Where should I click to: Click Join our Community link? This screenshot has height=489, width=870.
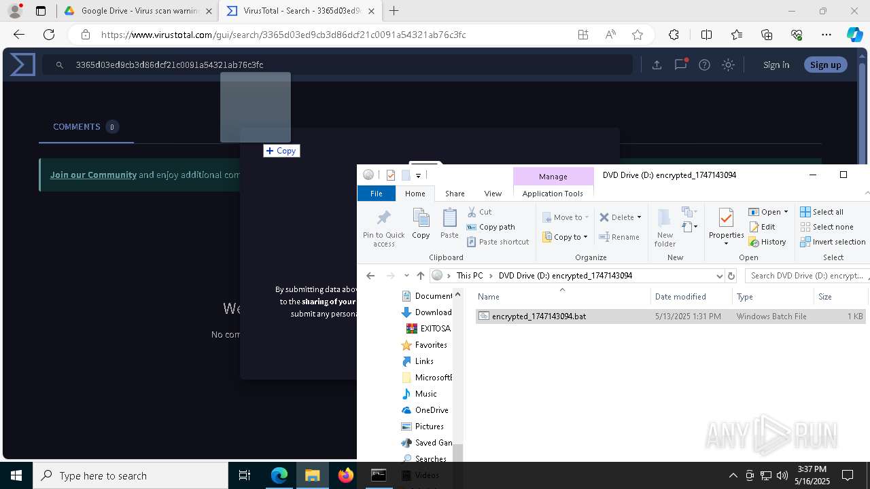tap(93, 175)
